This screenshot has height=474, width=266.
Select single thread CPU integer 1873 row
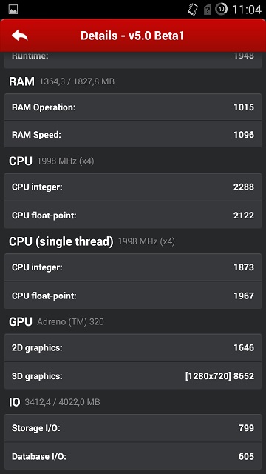pyautogui.click(x=133, y=267)
